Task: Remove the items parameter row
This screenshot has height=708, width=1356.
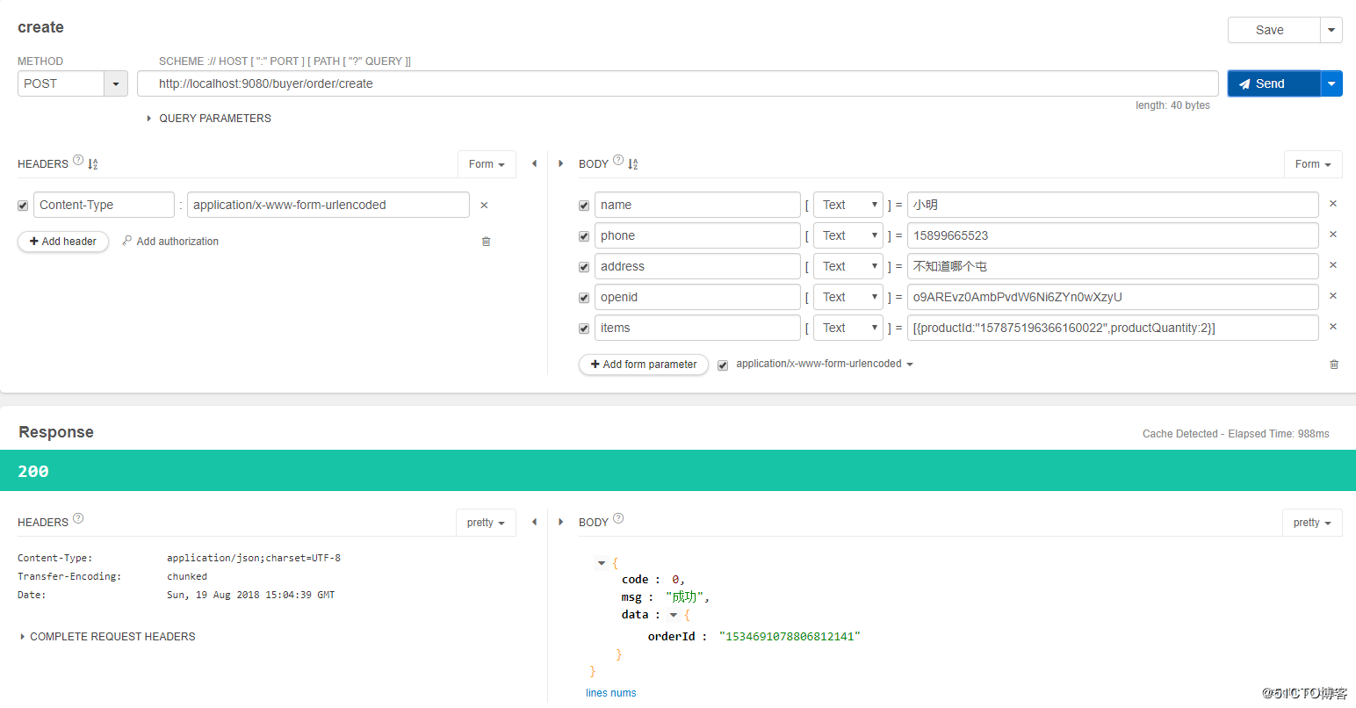Action: pos(1333,327)
